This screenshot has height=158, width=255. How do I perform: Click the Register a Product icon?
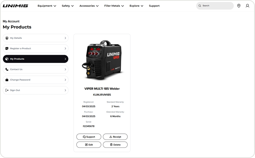[7, 49]
